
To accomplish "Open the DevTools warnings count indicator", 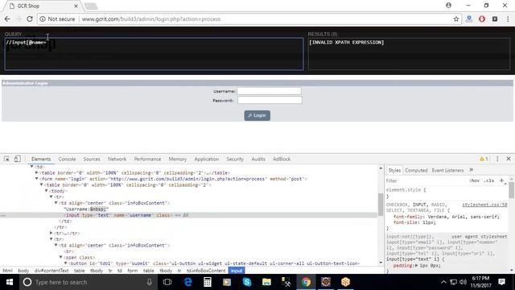I will (x=484, y=159).
